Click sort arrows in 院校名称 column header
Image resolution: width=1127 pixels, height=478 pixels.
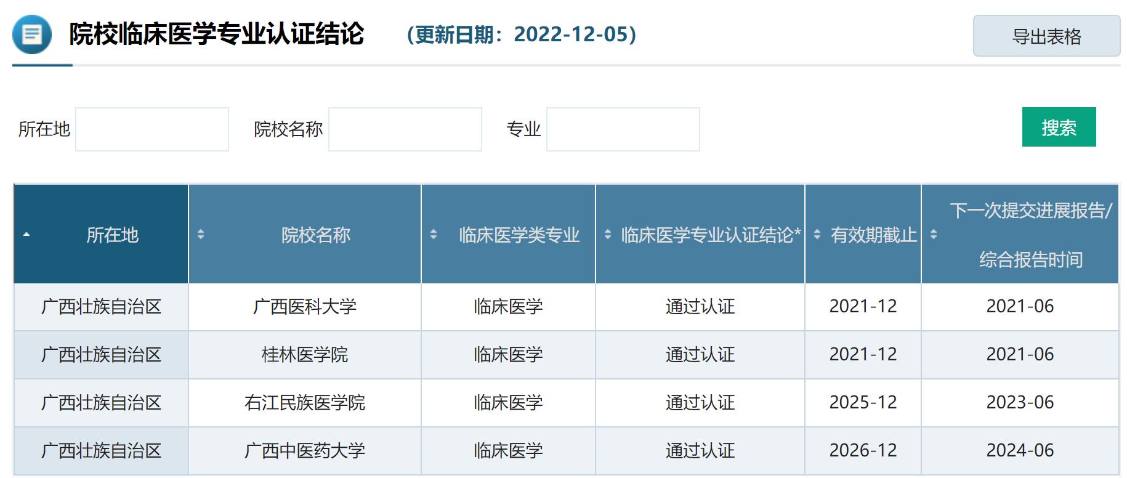pyautogui.click(x=201, y=235)
